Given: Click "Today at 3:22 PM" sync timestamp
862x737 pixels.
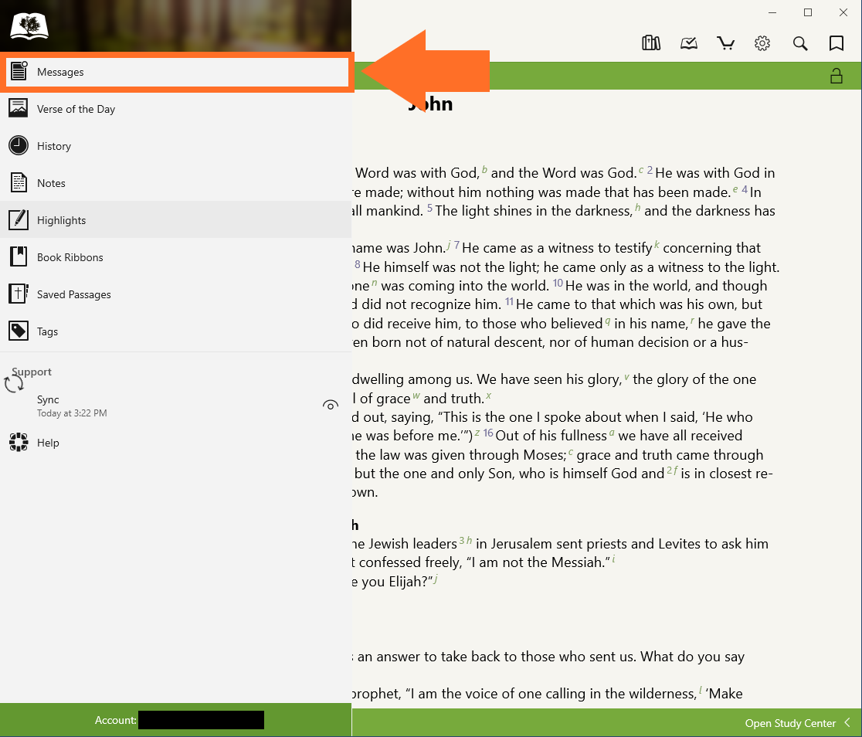Looking at the screenshot, I should tap(72, 413).
